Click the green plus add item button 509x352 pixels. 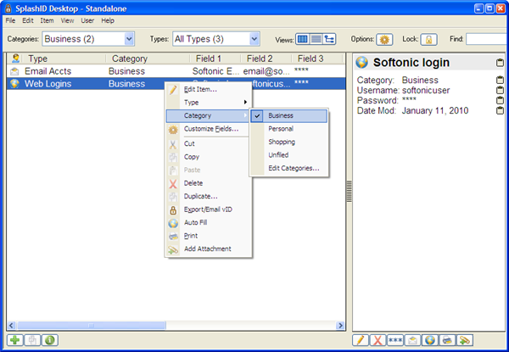click(14, 340)
